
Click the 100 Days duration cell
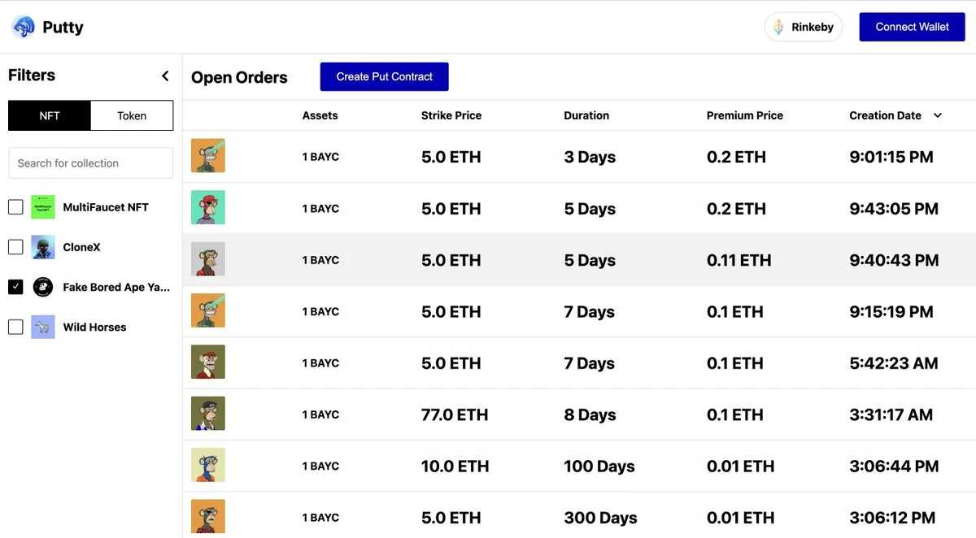tap(599, 466)
